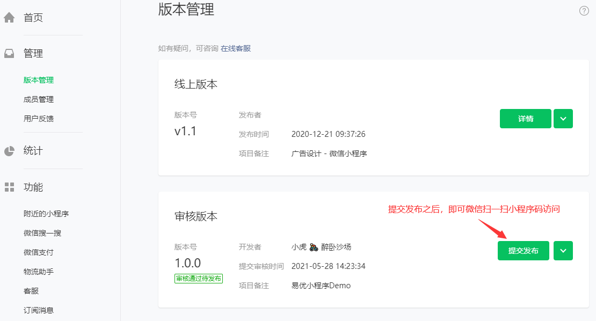The width and height of the screenshot is (596, 321).
Task: Expand the dropdown arrow beside 详情
Action: pos(563,118)
